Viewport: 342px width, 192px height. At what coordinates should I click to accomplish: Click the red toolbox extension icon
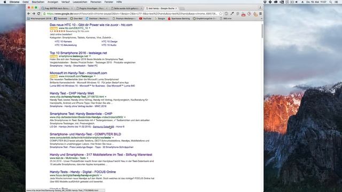click(x=244, y=14)
